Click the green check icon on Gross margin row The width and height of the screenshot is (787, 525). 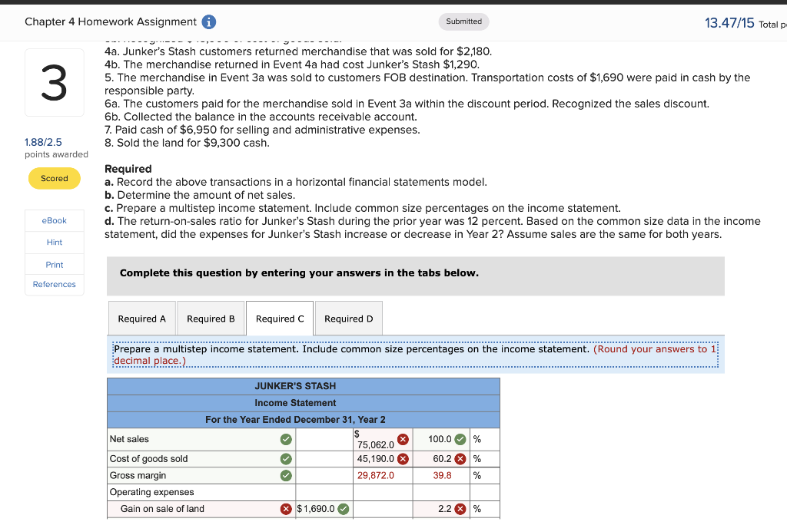[x=286, y=475]
